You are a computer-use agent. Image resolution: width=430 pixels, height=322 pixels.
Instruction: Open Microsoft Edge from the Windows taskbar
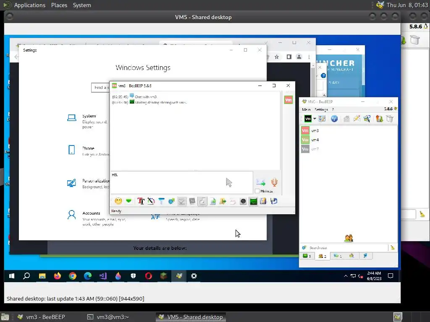coord(88,276)
